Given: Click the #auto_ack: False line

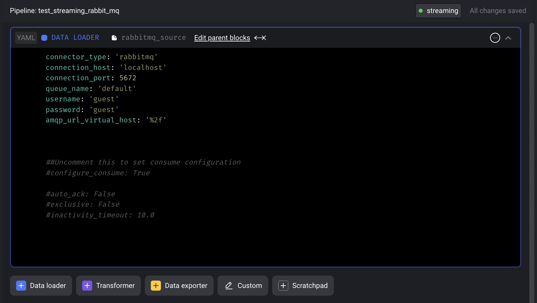Looking at the screenshot, I should click(x=80, y=194).
